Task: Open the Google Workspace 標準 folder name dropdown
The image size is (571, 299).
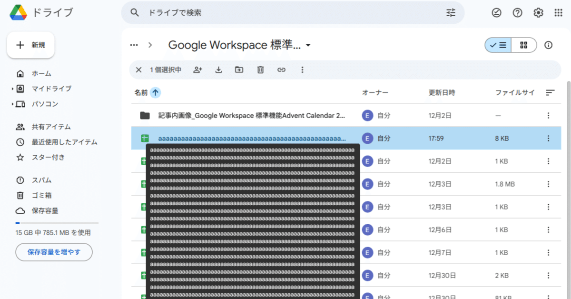Action: [308, 45]
